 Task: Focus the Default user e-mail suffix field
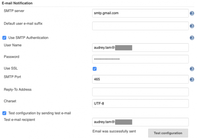pyautogui.click(x=140, y=26)
